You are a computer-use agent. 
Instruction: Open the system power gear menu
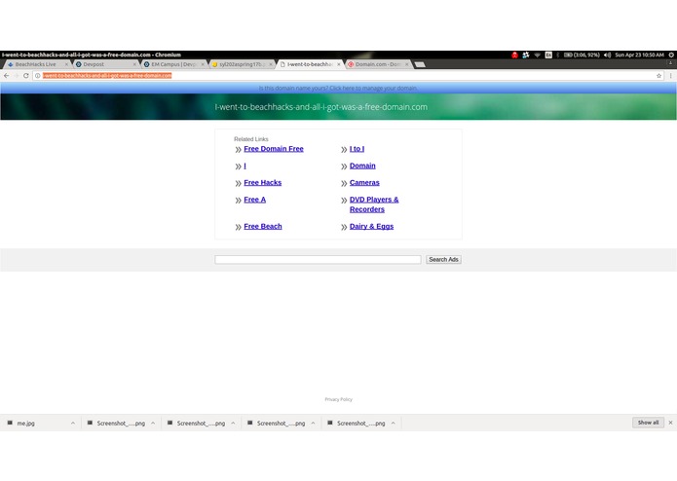(x=671, y=55)
